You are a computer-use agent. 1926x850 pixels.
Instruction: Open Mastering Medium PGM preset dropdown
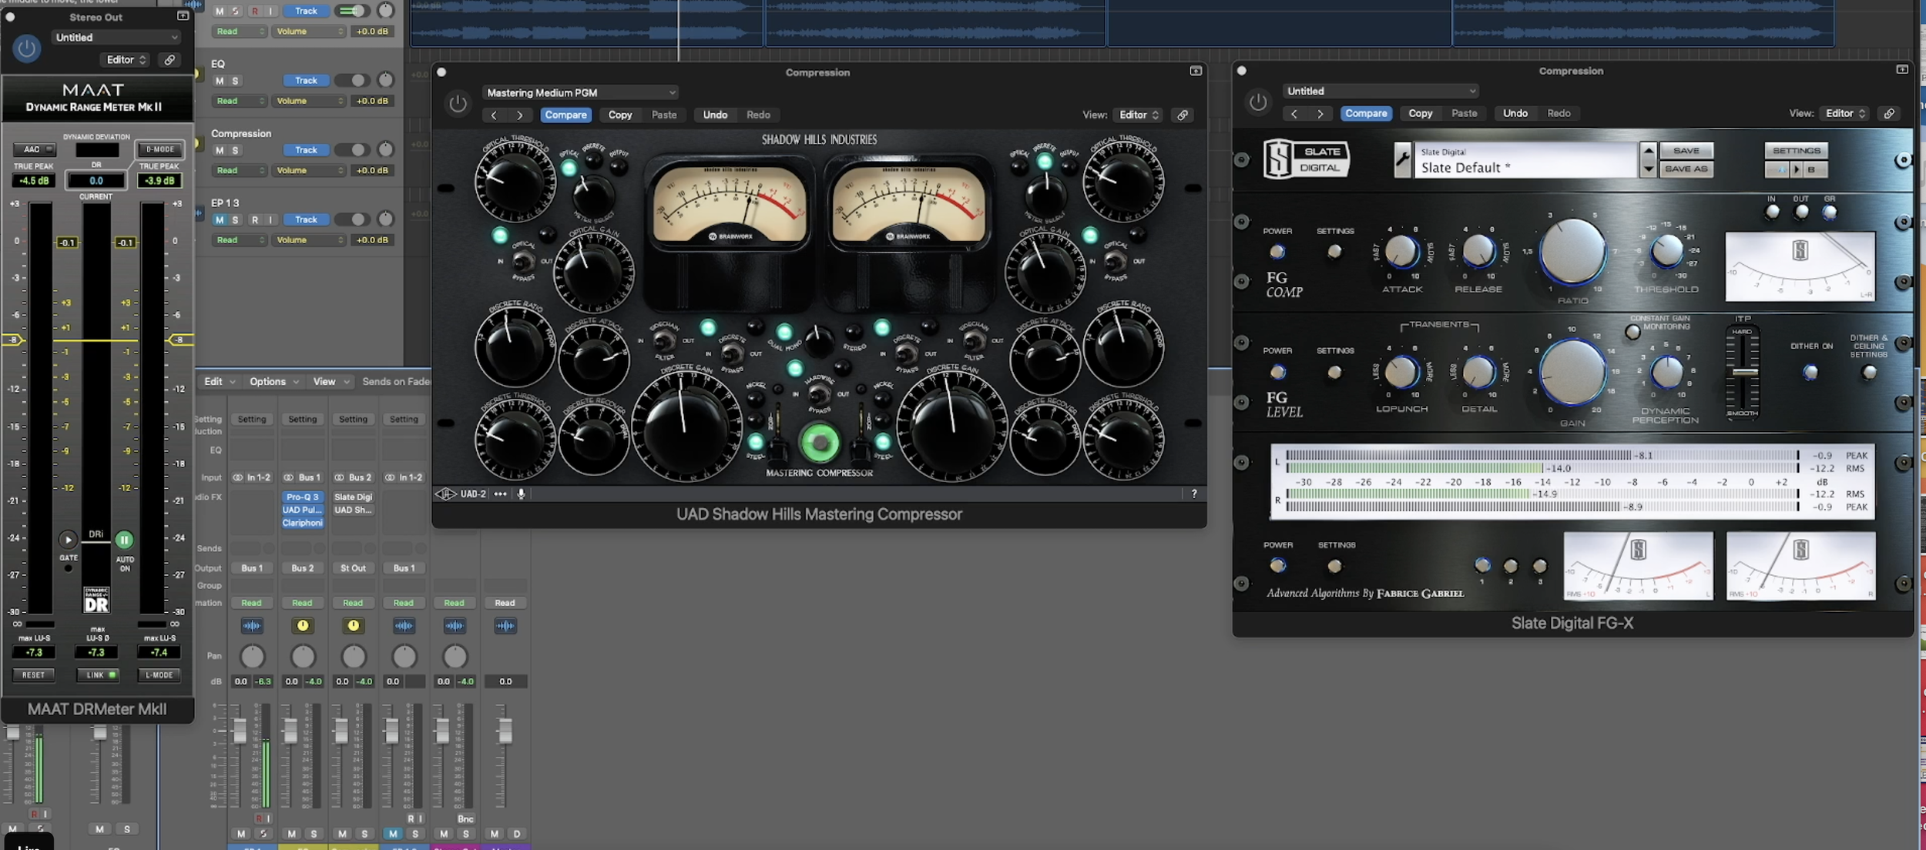tap(581, 92)
